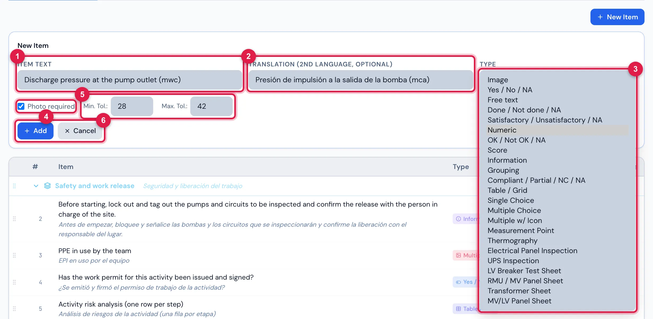
Task: Select the highlighted Numeric option
Action: coord(558,130)
